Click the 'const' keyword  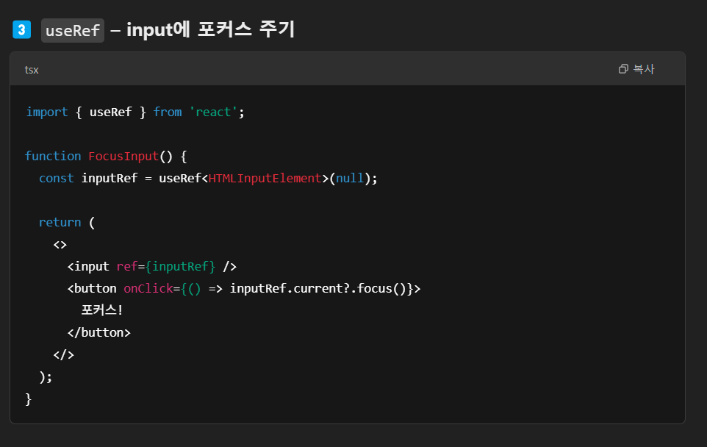pos(57,178)
